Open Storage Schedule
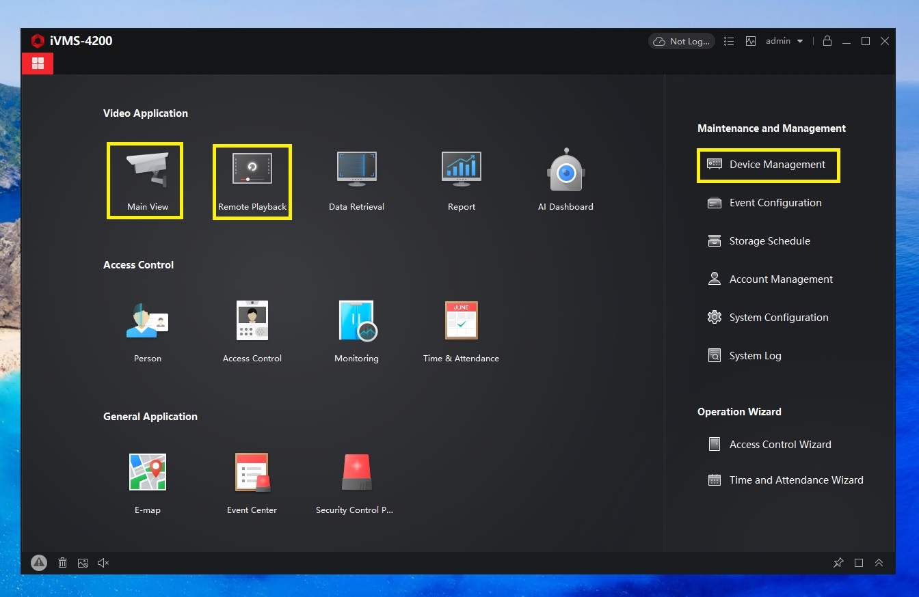Viewport: 919px width, 597px height. [759, 241]
